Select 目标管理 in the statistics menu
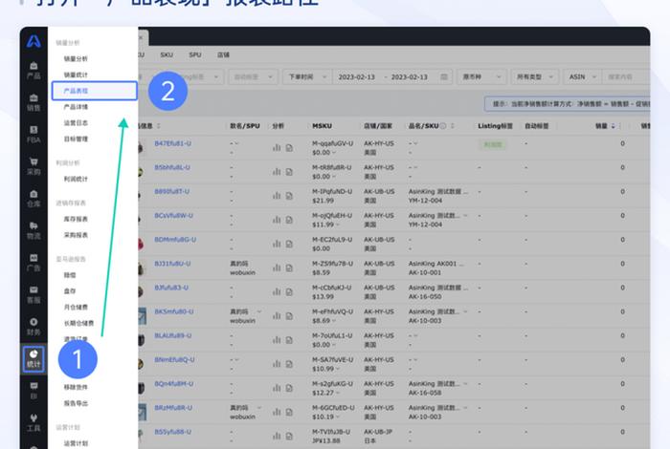Image resolution: width=670 pixels, height=449 pixels. (76, 139)
